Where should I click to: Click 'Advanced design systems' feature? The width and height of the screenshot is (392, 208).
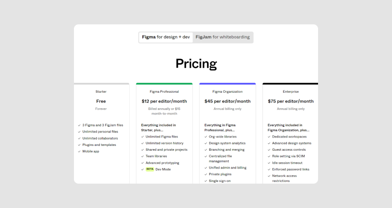click(292, 143)
